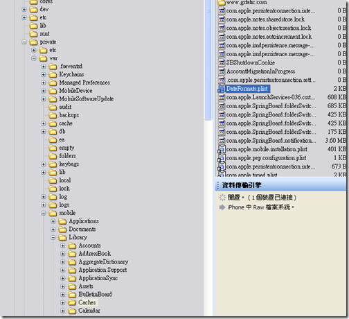Click the com.apple.notes.sharedstore.lock file icon
This screenshot has width=349, height=319.
(222, 19)
